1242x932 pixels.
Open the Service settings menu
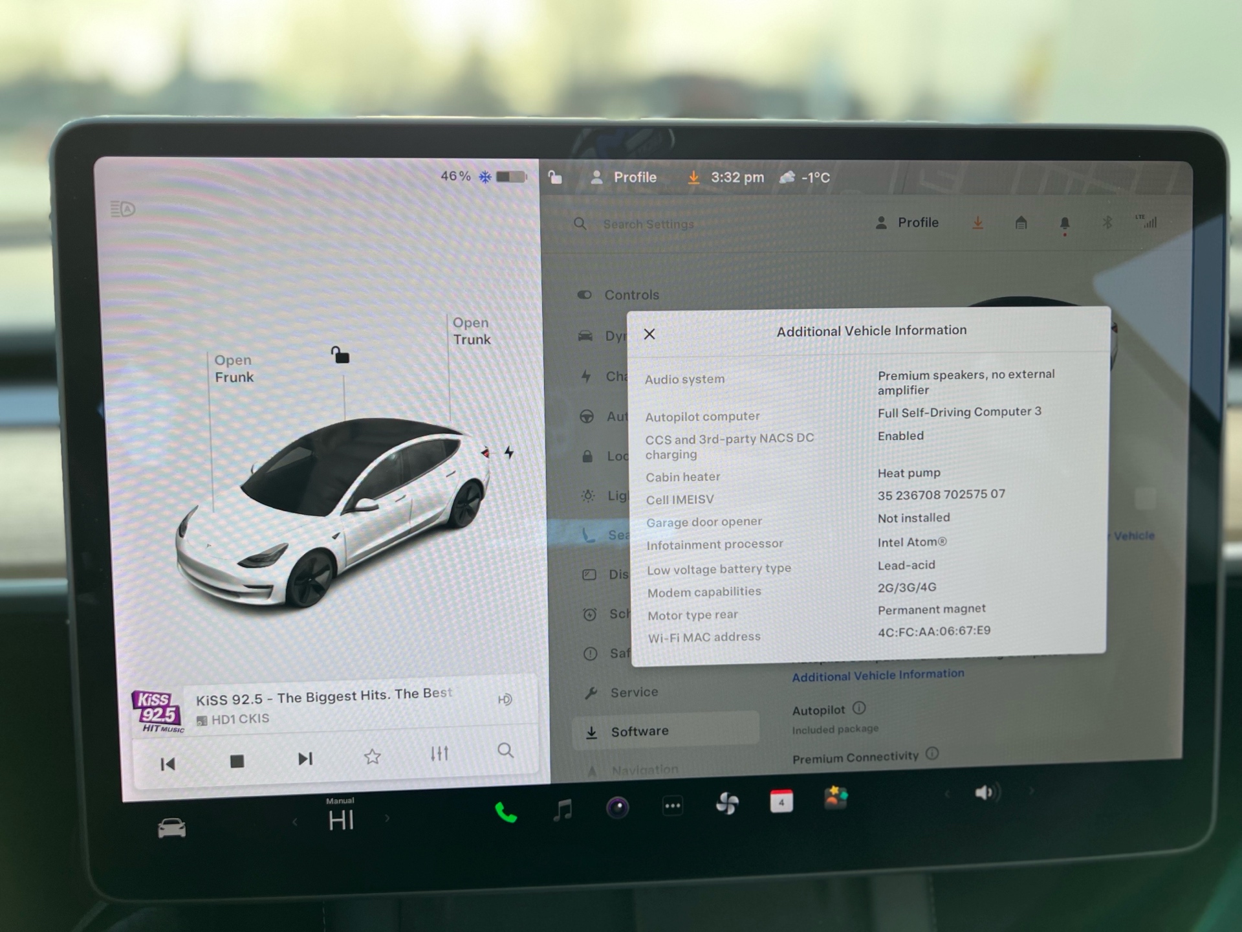click(634, 693)
